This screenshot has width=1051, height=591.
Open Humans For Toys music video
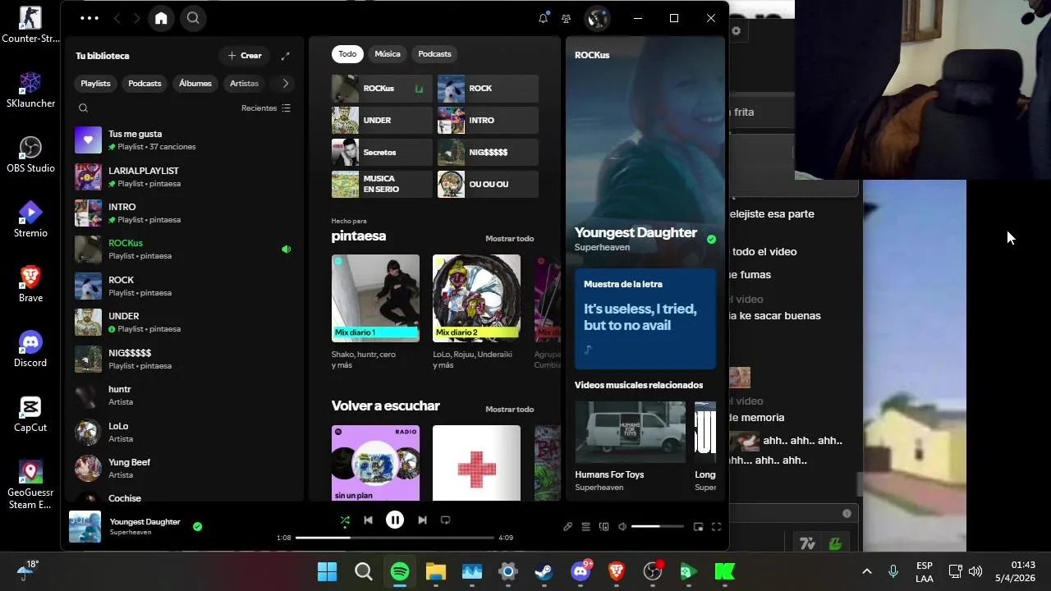[x=630, y=447]
